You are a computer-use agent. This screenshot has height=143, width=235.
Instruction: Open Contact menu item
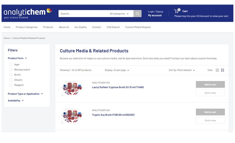click(97, 27)
